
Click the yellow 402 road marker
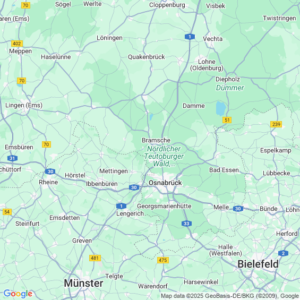click(17, 44)
